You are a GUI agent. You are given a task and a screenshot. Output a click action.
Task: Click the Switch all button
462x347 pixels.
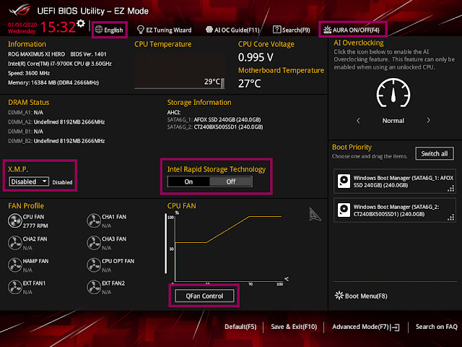435,154
